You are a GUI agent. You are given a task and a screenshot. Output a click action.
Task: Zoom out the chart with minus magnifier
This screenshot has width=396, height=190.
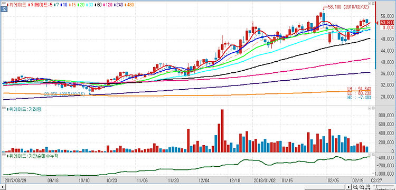coord(355,187)
